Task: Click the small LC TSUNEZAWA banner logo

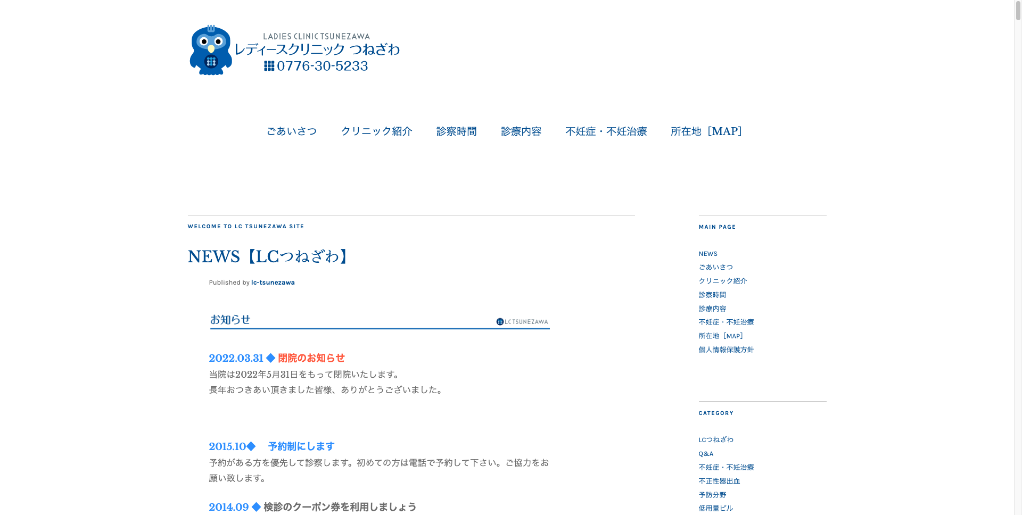Action: tap(522, 322)
